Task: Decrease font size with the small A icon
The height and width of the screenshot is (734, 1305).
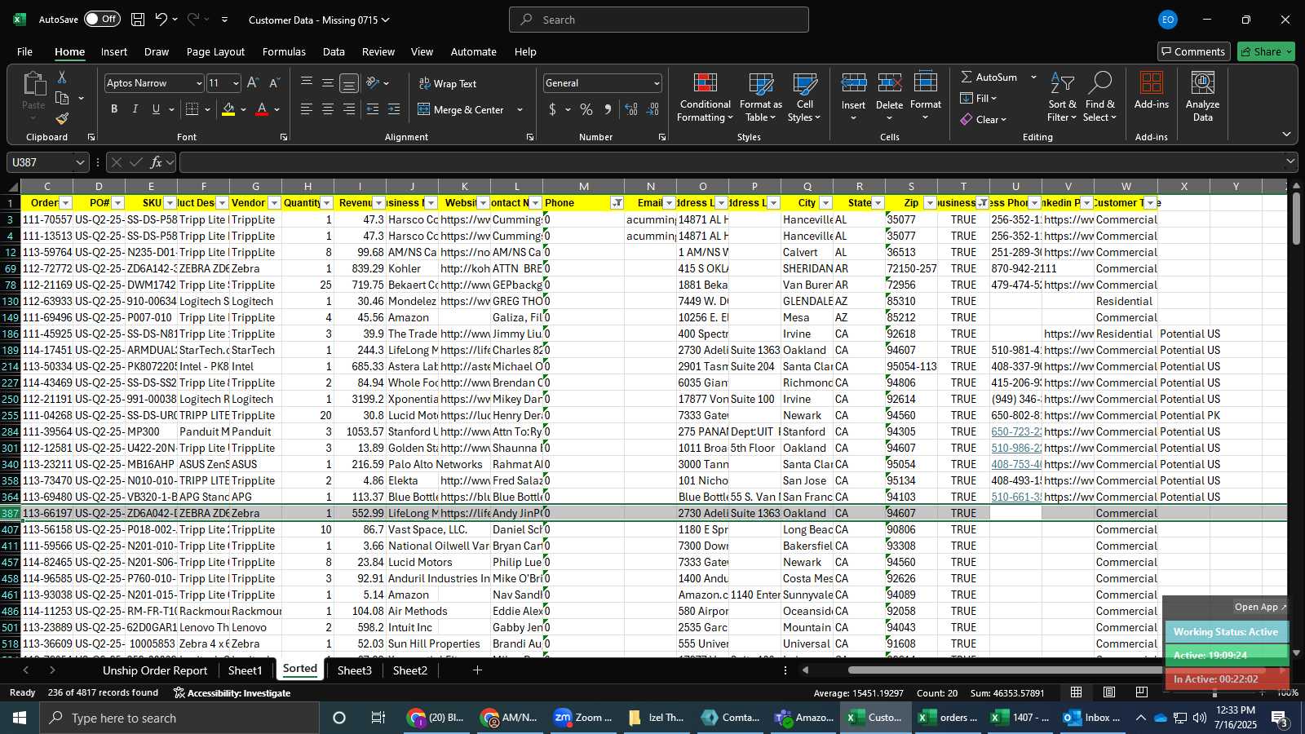Action: [274, 83]
